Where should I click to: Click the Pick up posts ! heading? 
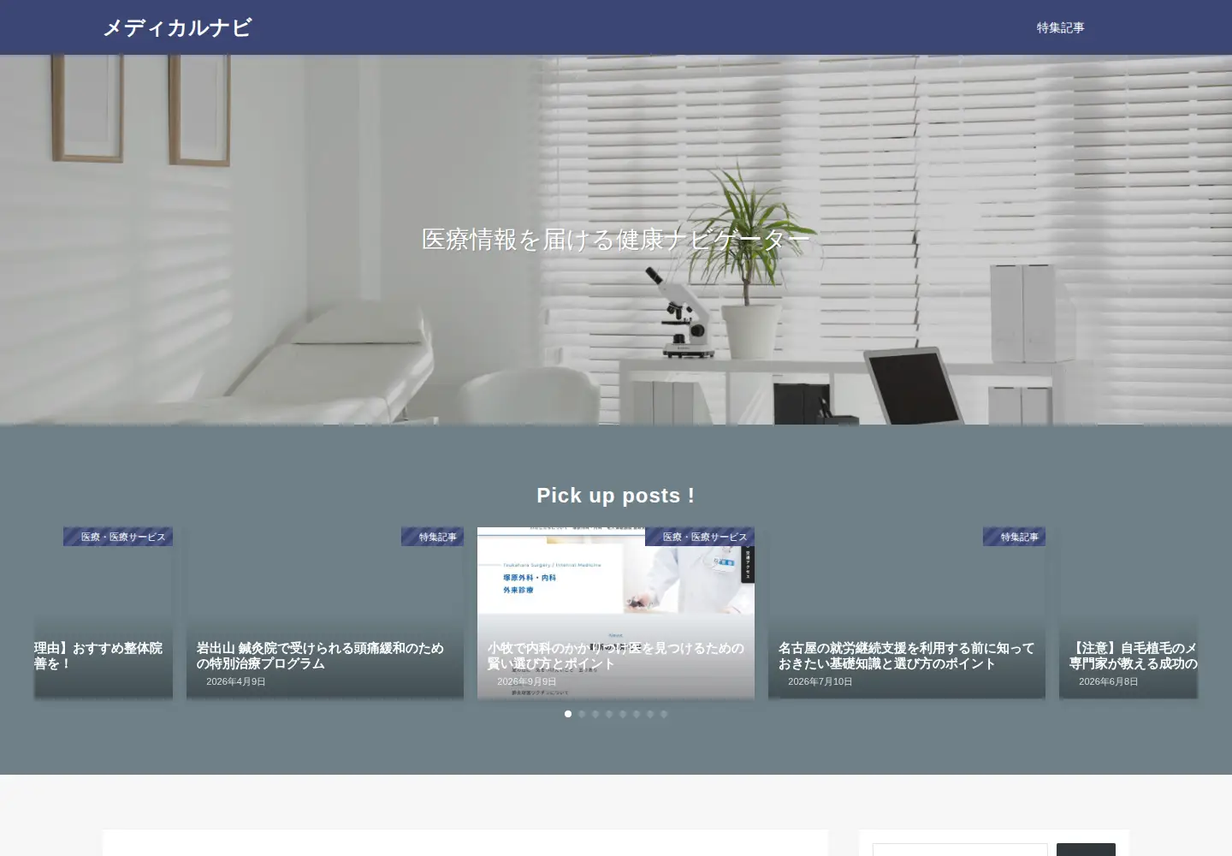616,496
